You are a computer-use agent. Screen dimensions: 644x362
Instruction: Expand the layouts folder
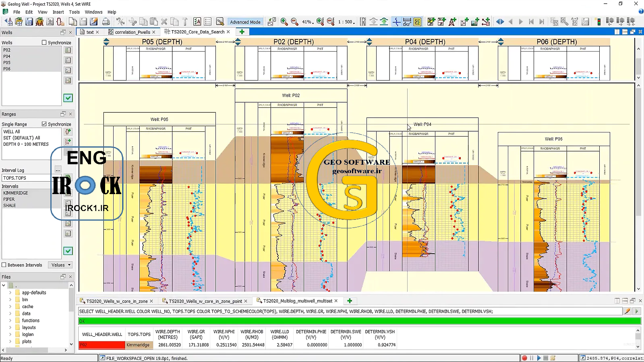tap(10, 327)
